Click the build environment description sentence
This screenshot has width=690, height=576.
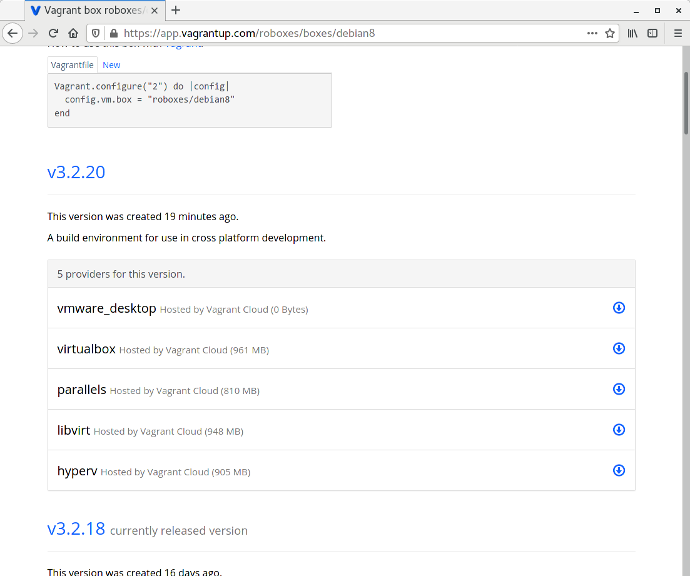(186, 238)
